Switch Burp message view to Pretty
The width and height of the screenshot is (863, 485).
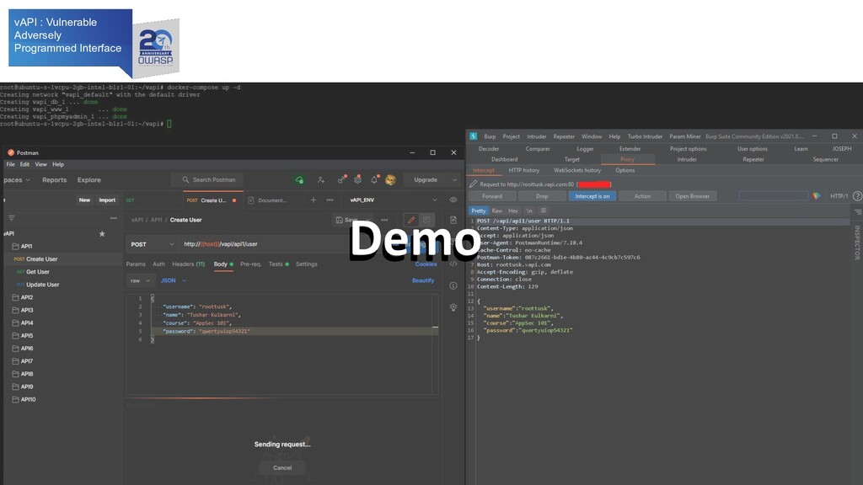(479, 211)
